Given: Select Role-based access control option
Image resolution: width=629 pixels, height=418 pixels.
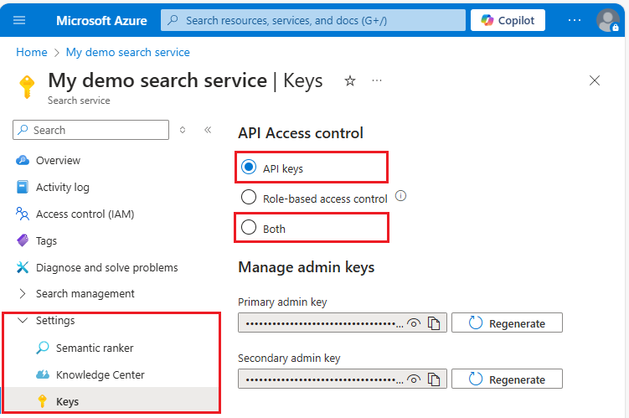Looking at the screenshot, I should pos(248,198).
